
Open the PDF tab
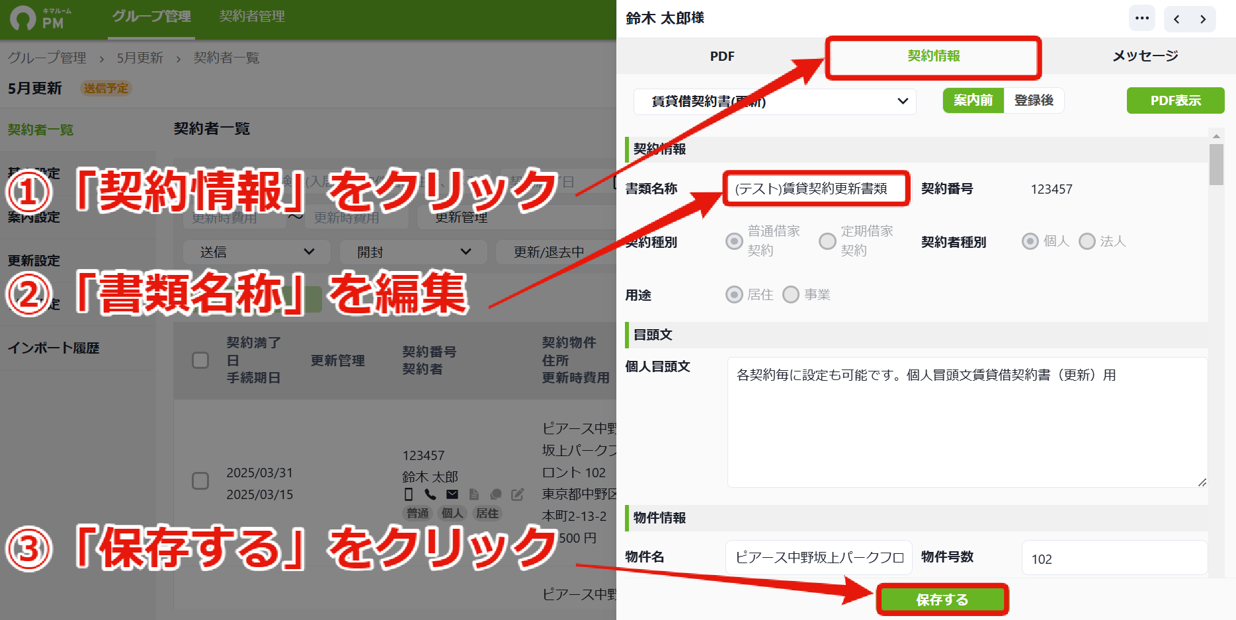722,56
